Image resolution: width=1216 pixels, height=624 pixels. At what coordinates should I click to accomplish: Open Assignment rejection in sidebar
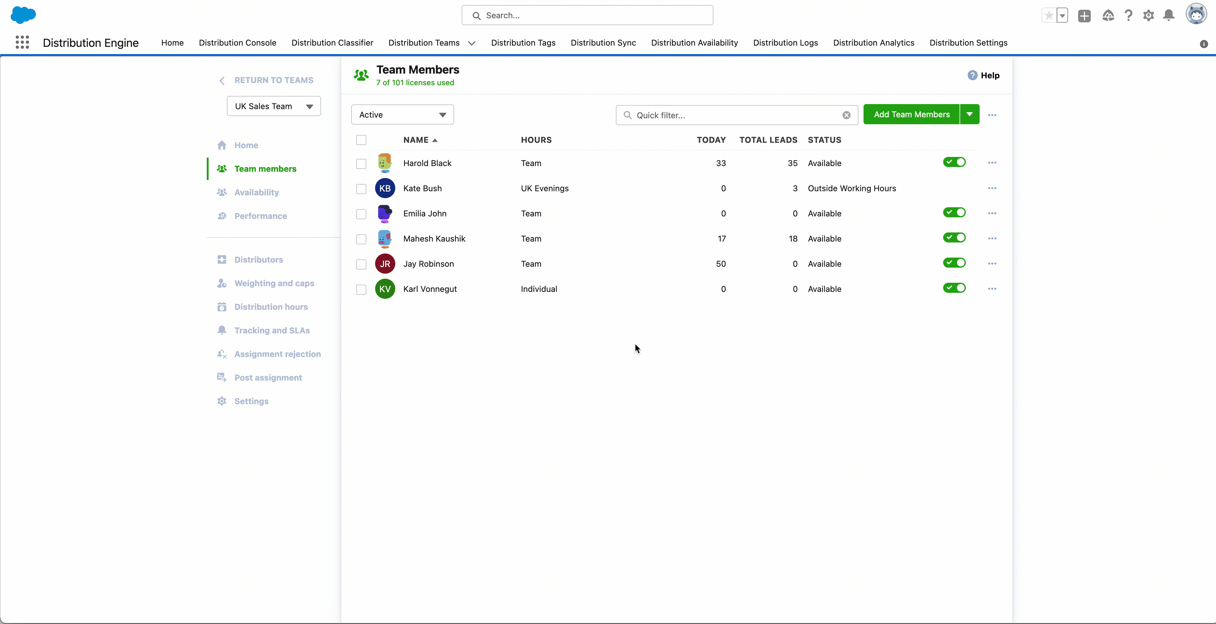coord(278,354)
